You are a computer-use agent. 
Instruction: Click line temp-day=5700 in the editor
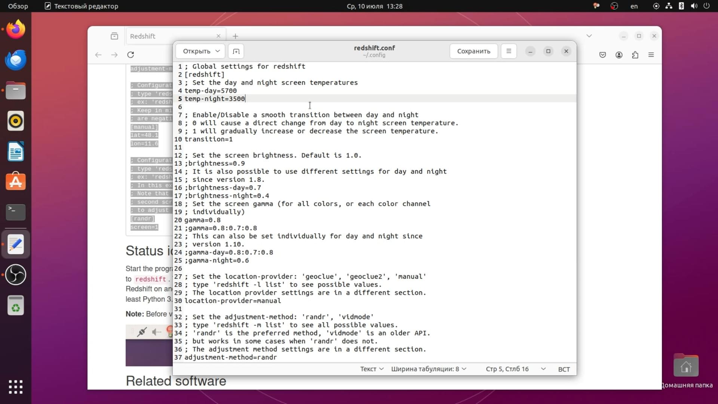(x=211, y=91)
